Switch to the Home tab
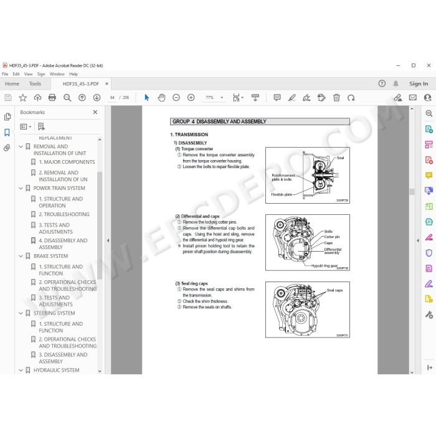The width and height of the screenshot is (436, 436). [12, 83]
